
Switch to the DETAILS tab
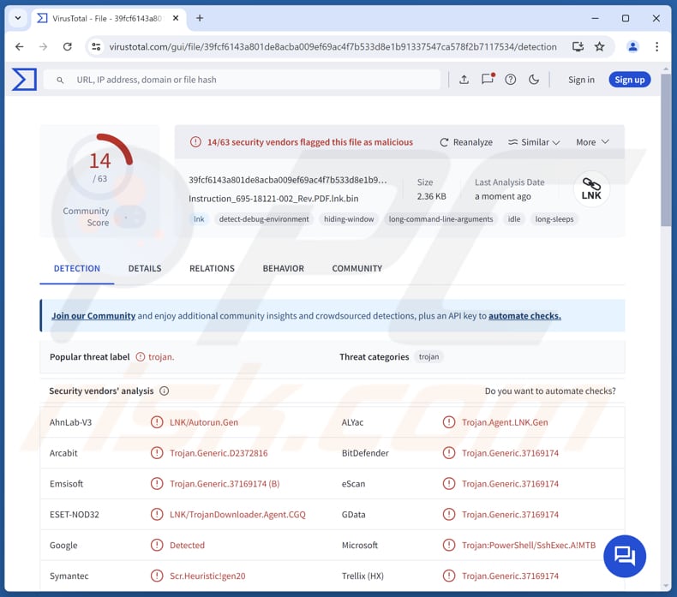pyautogui.click(x=145, y=268)
